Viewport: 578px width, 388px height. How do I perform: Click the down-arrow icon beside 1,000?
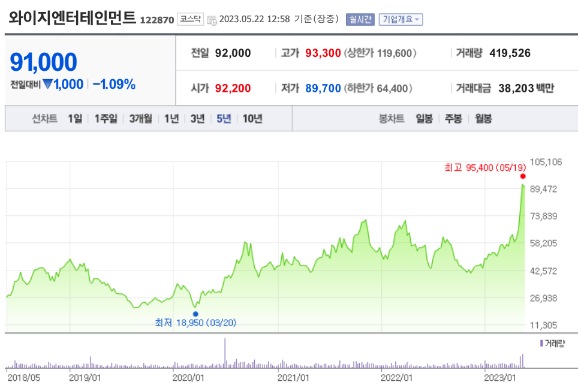click(x=47, y=84)
